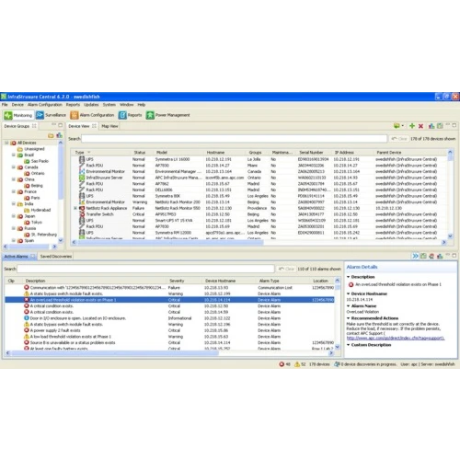Click the critical alarms count icon in the status bar
Image resolution: width=460 pixels, height=460 pixels.
282,364
